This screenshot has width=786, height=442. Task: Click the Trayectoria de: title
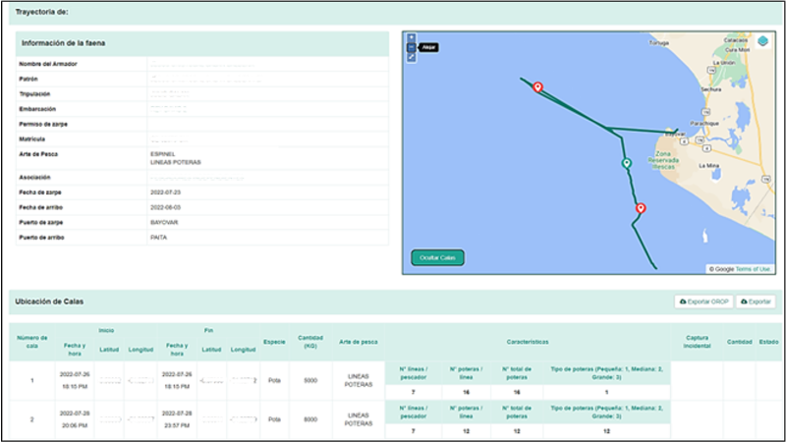[41, 12]
